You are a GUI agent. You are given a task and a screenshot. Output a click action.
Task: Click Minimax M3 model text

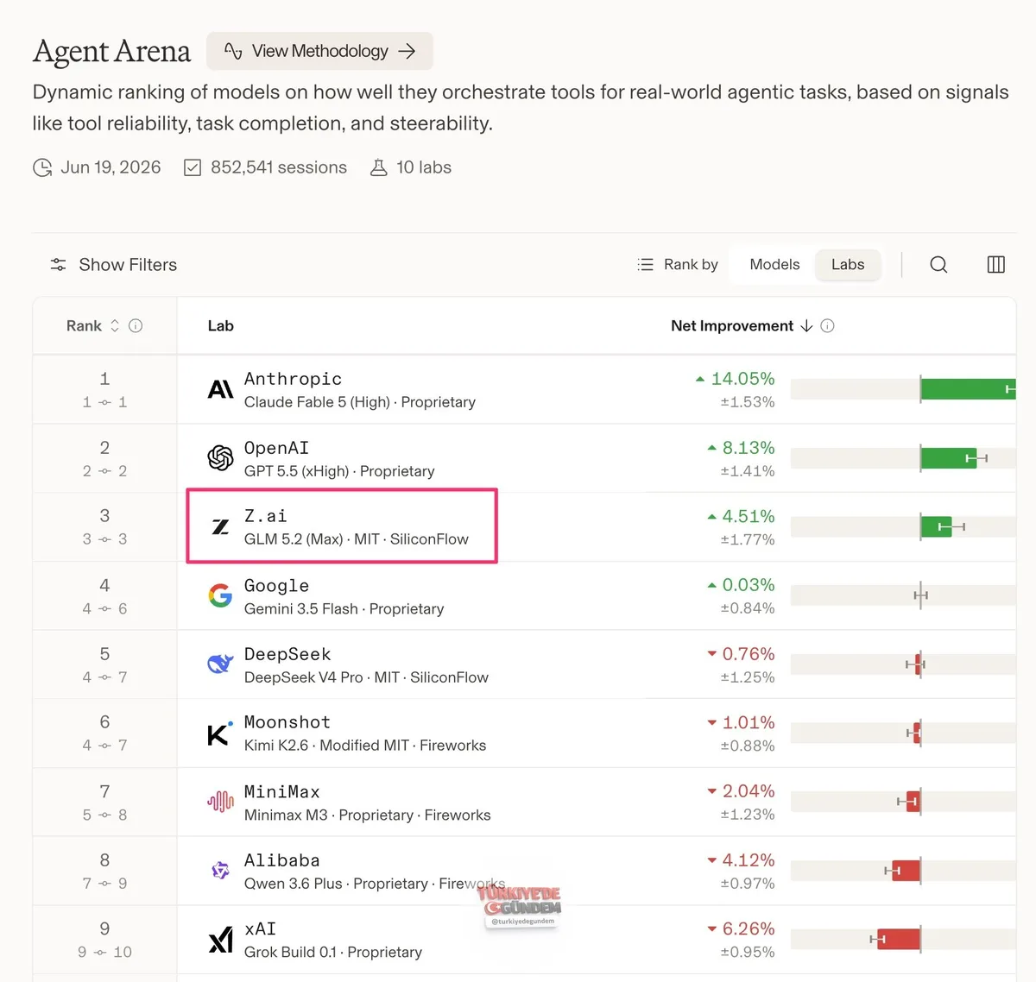286,815
